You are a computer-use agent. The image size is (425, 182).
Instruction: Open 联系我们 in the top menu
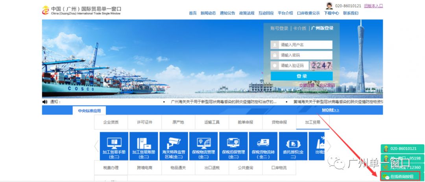point(351,13)
